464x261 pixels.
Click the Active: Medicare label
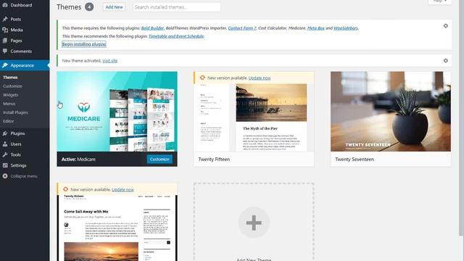tap(78, 159)
